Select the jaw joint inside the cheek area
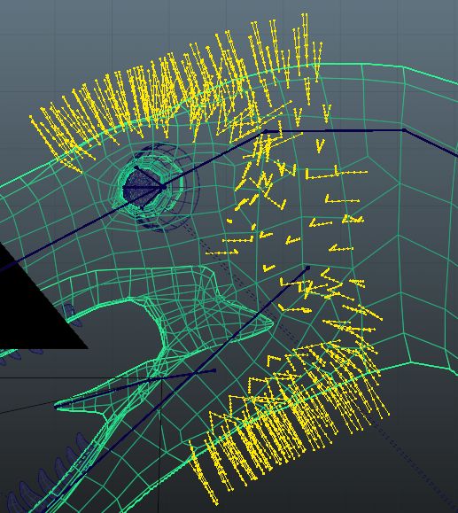Viewport: 458px width, 513px height. [x=307, y=268]
